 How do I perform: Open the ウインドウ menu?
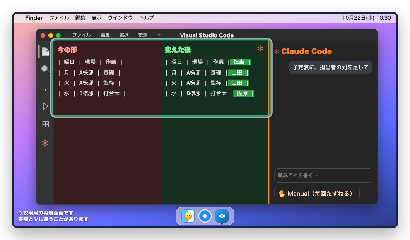(120, 18)
